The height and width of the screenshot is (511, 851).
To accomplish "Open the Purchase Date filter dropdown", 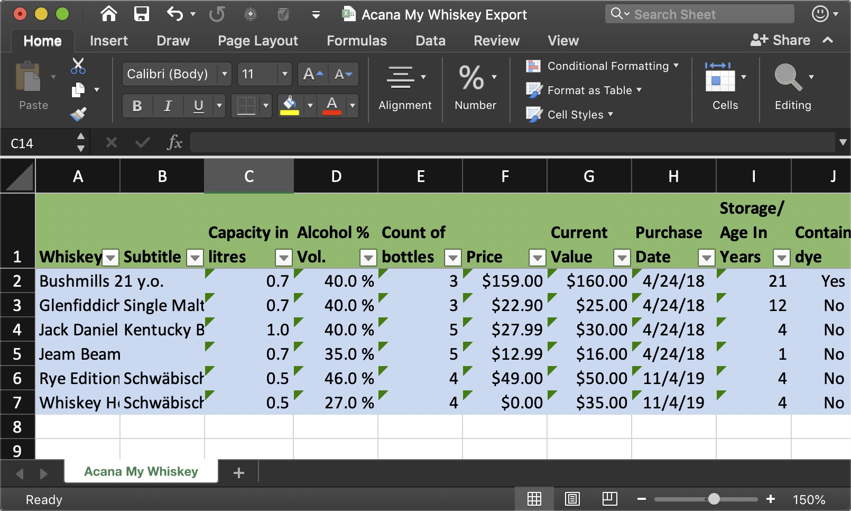I will pyautogui.click(x=707, y=258).
